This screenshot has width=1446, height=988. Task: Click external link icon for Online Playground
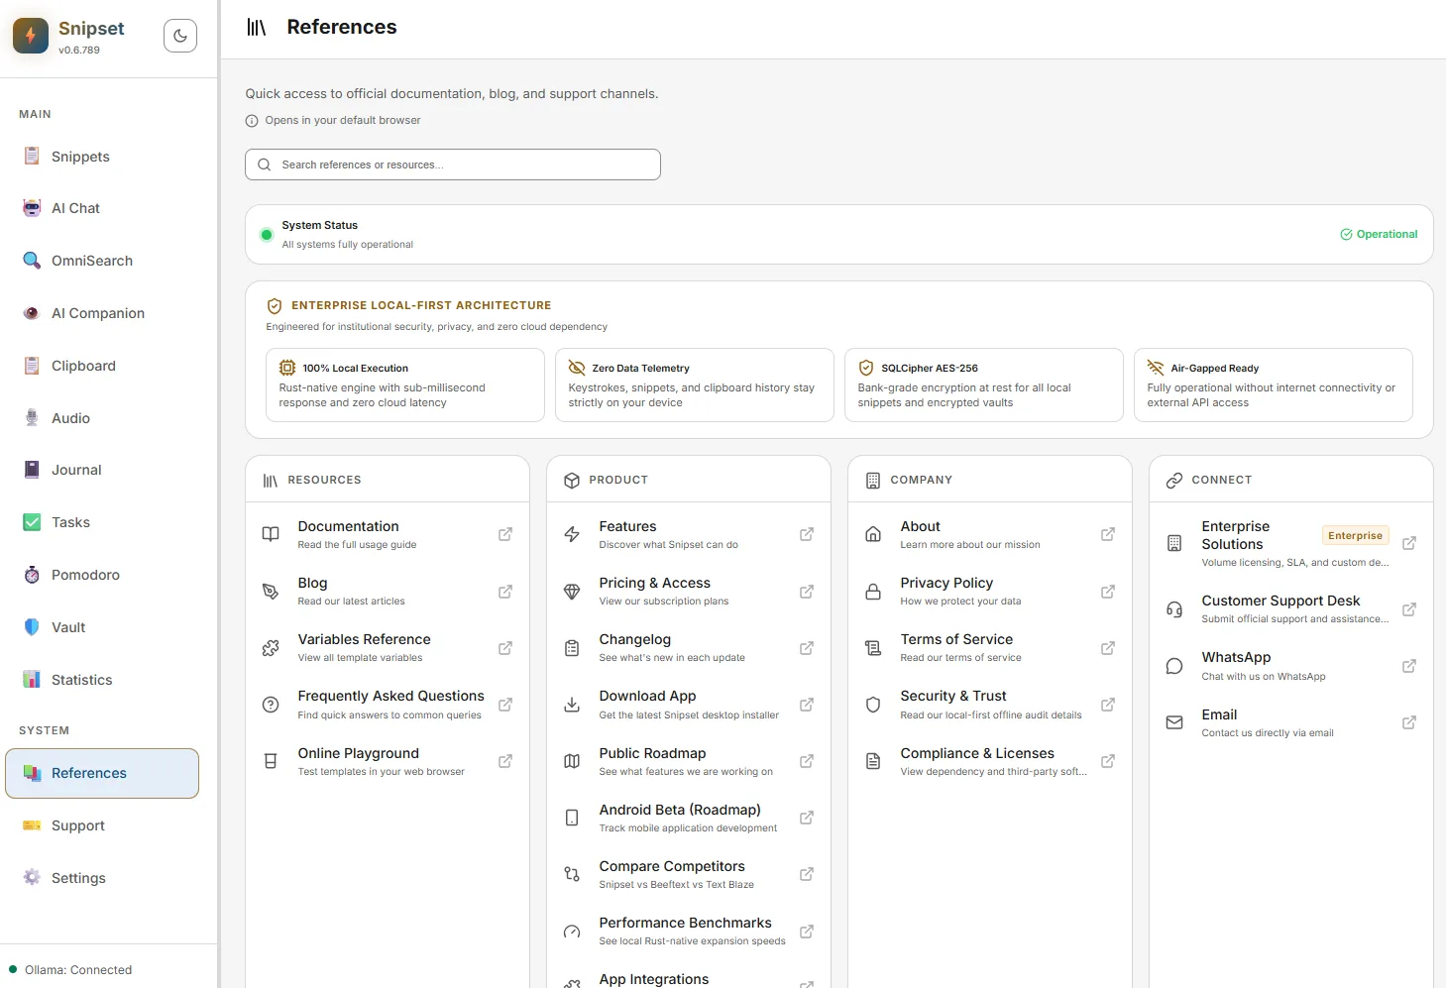(505, 761)
